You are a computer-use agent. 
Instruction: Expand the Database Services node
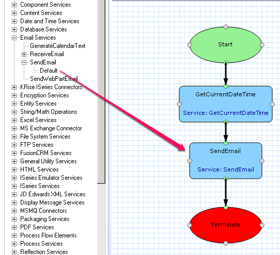coord(14,29)
